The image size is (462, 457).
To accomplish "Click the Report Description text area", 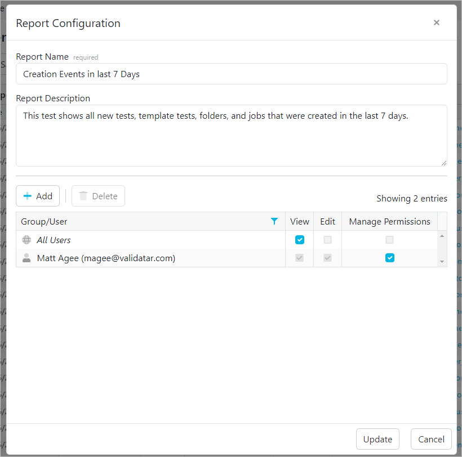I will pos(232,136).
